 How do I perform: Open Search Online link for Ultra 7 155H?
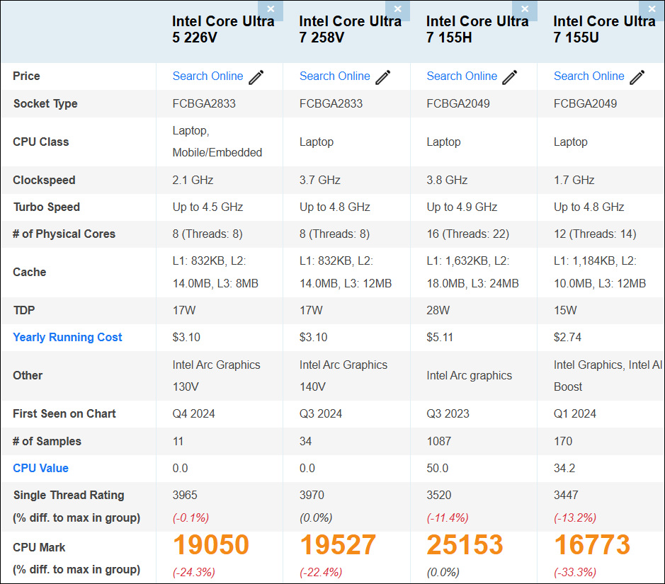coord(462,76)
